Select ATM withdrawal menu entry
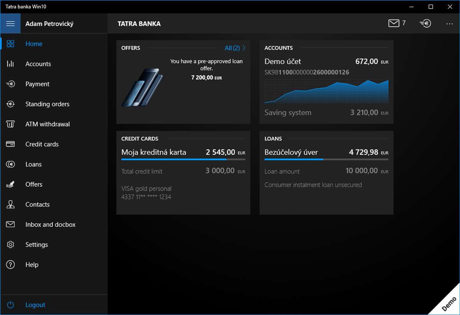The image size is (460, 315). 47,124
